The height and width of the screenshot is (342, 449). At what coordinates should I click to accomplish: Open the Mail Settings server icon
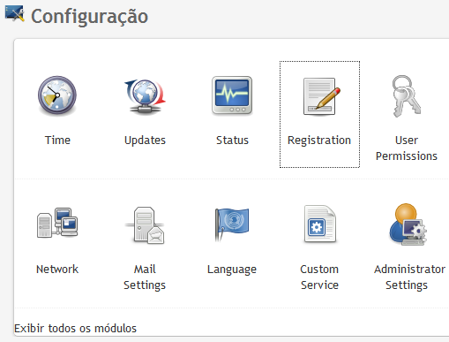[x=145, y=224]
